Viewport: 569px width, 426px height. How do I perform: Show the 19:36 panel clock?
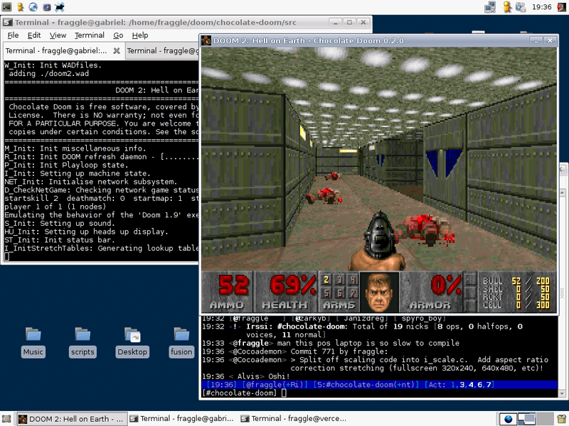pos(542,7)
